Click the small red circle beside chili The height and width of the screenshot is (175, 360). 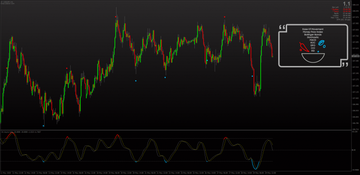pos(301,50)
